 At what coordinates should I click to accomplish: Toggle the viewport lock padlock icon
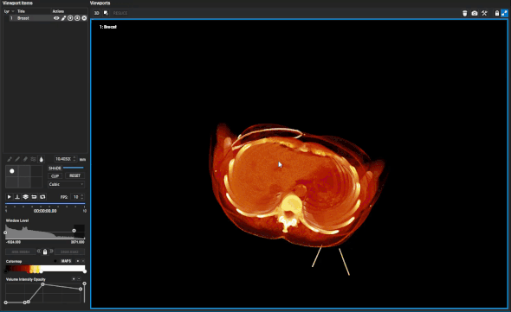point(496,13)
